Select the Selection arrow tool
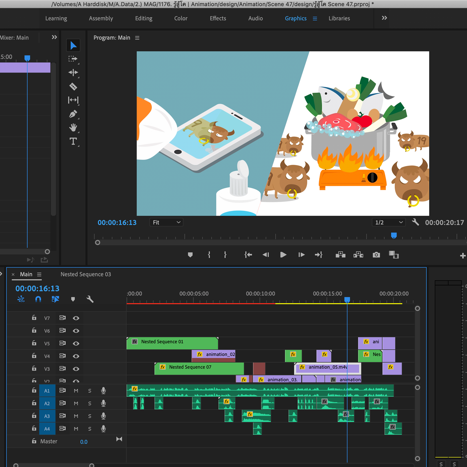 click(x=73, y=45)
